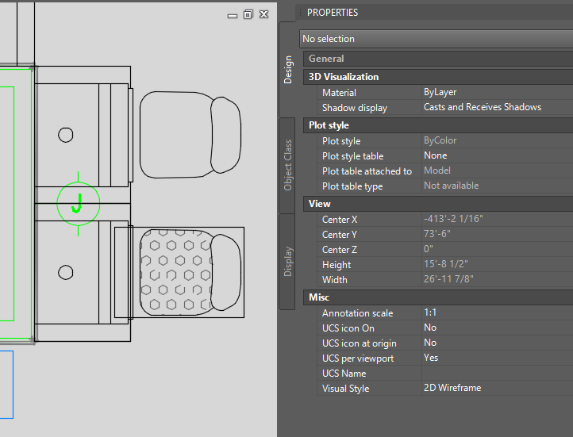Toggle the UCS per viewport Yes value
The image size is (573, 437).
498,358
